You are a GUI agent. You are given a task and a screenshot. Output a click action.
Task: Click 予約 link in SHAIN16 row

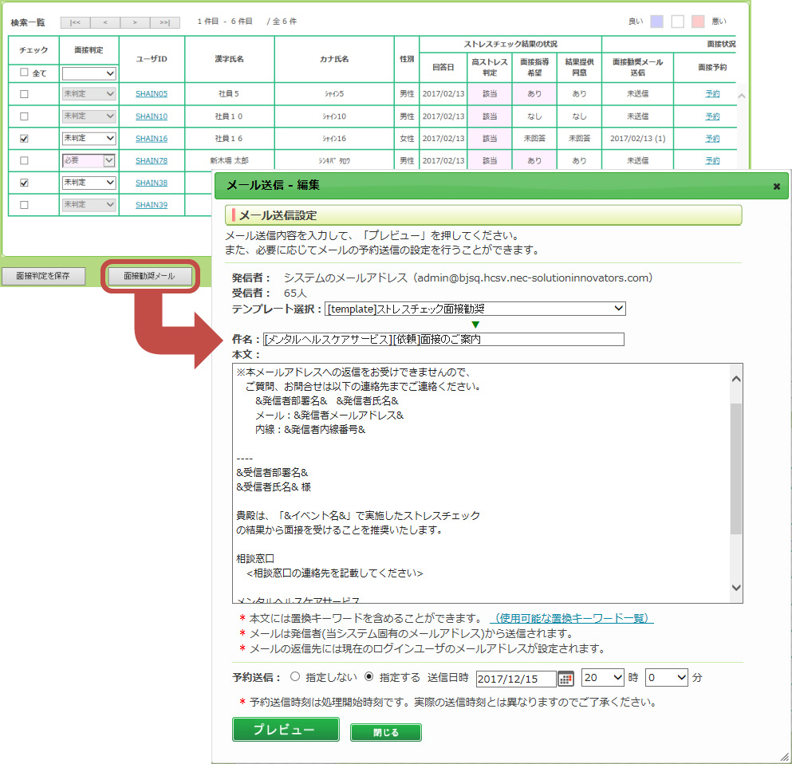point(712,139)
